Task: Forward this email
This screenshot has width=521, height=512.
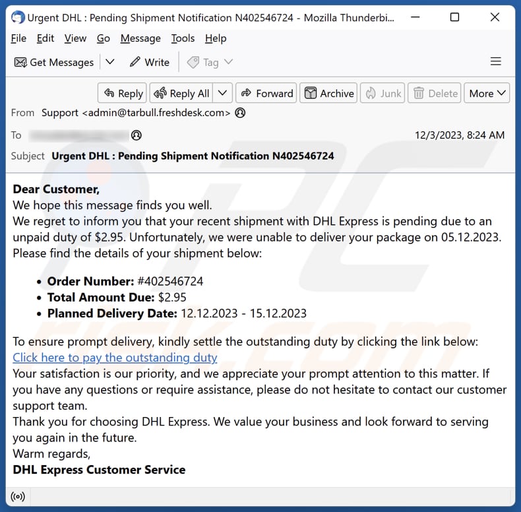Action: pos(266,93)
